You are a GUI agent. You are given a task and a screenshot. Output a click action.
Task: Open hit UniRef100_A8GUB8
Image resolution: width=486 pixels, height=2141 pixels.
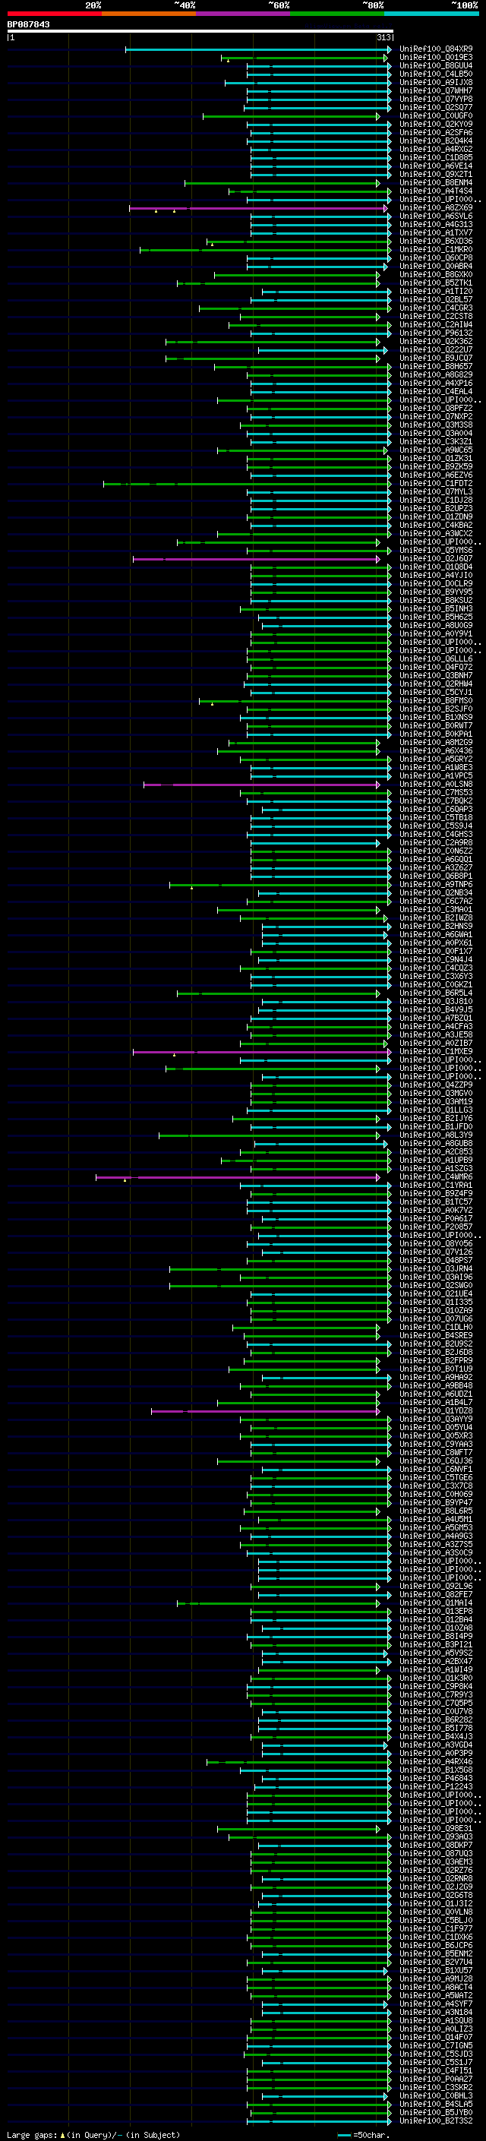tap(435, 1144)
